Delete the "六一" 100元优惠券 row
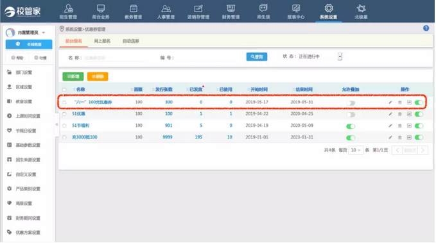This screenshot has width=436, height=243. pos(400,103)
